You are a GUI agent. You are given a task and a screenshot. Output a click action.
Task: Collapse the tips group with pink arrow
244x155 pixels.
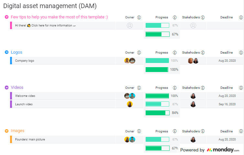point(7,17)
